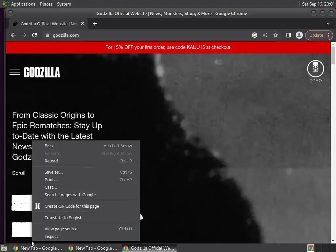
Task: Click the TOHO logo
Action: click(316, 71)
